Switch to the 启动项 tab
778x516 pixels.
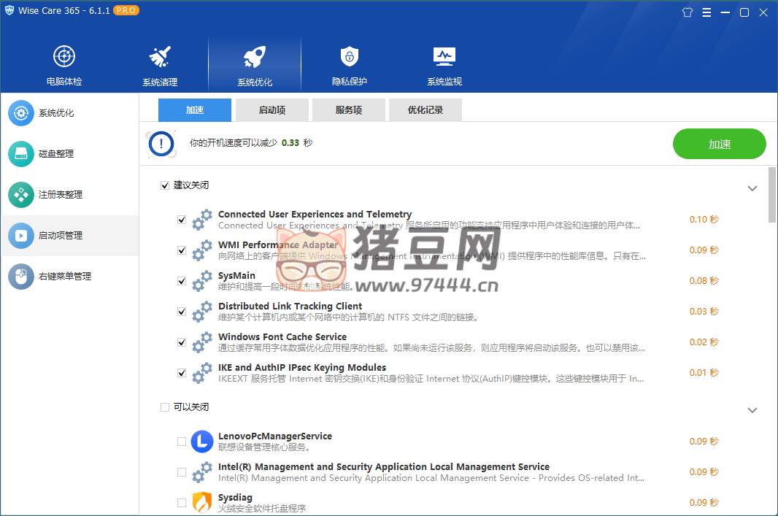[x=271, y=110]
